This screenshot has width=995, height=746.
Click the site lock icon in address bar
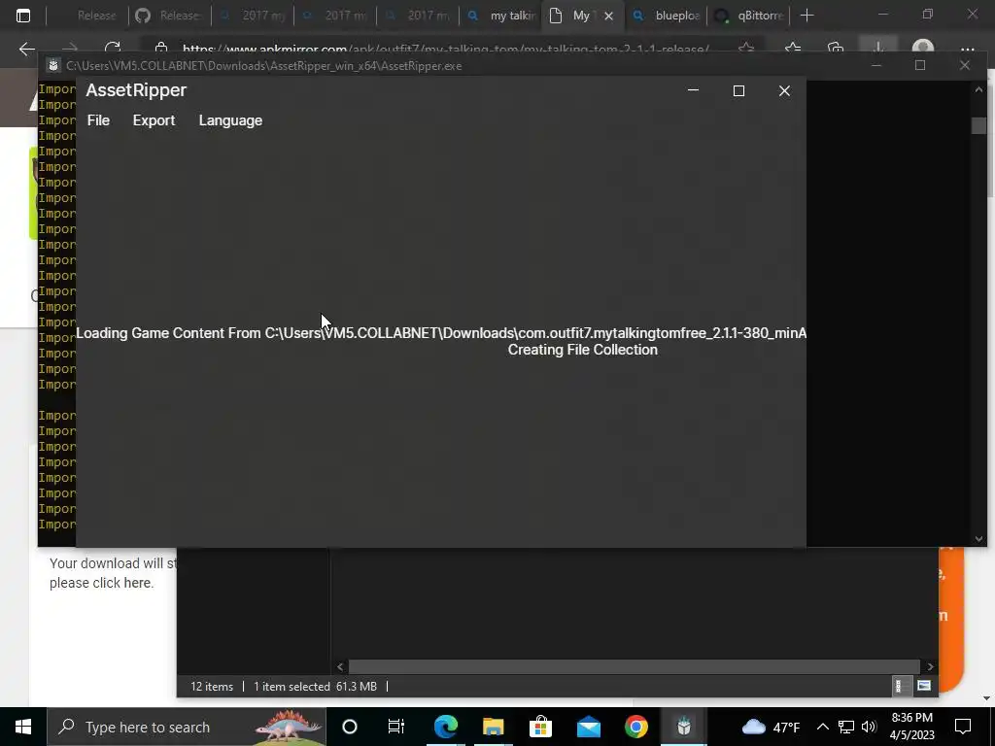pos(161,49)
